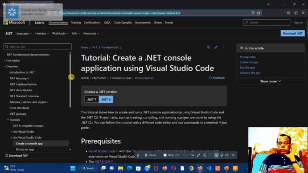Image resolution: width=308 pixels, height=173 pixels.
Task: Open the Pocket save icon
Action: (289, 13)
